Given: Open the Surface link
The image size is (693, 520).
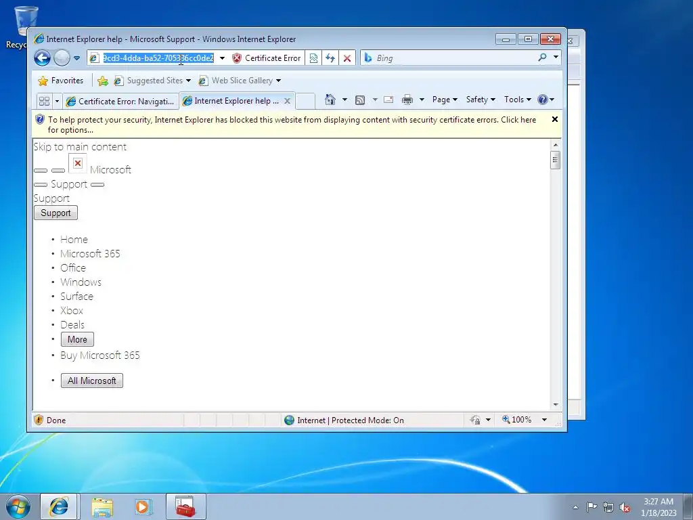Looking at the screenshot, I should 77,297.
